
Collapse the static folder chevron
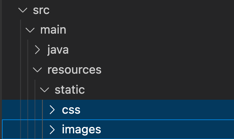[x=44, y=90]
